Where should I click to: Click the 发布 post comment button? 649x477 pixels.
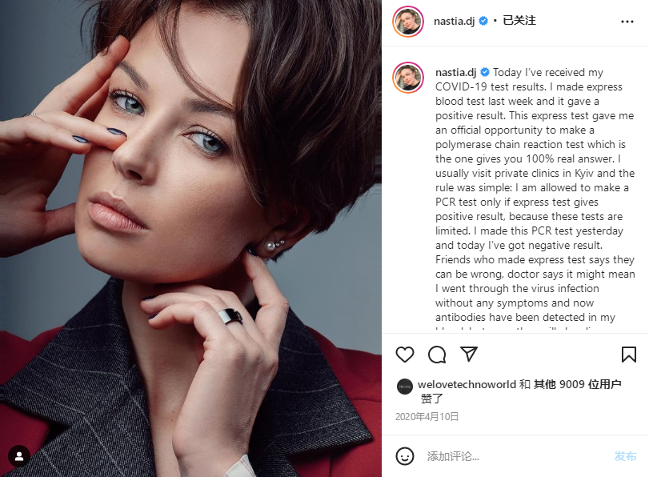(625, 456)
